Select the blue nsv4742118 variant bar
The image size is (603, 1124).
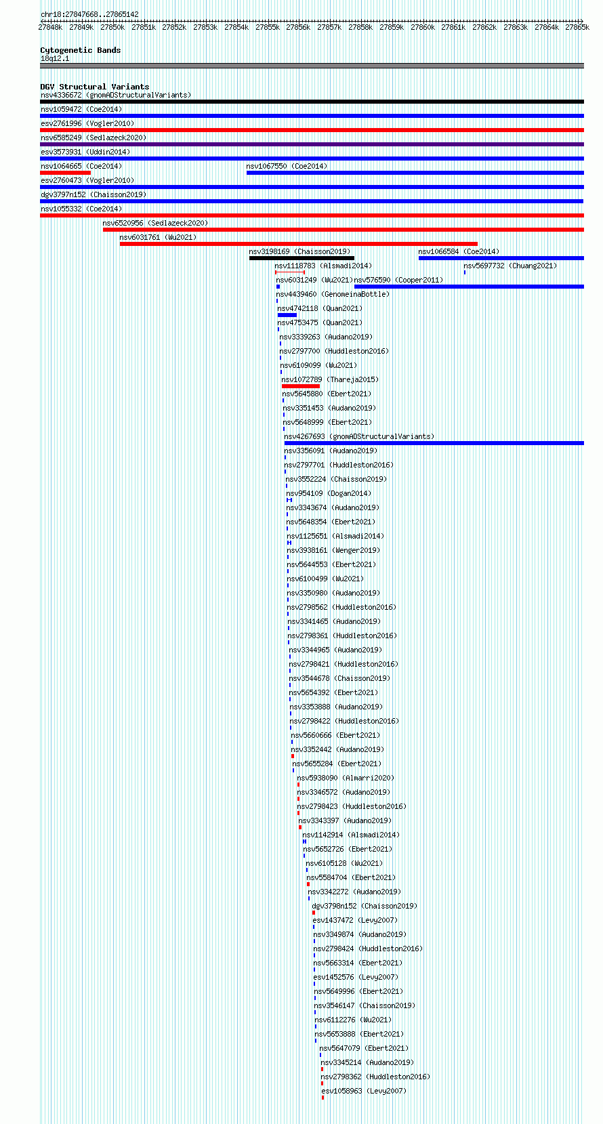click(287, 315)
